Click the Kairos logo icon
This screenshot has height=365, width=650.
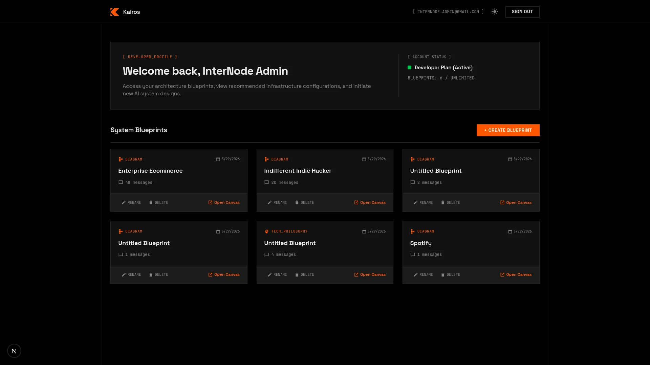click(115, 12)
